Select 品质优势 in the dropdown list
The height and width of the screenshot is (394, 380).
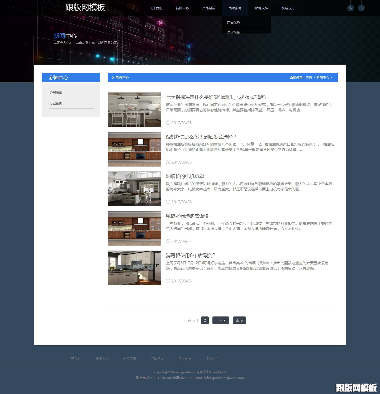point(233,32)
